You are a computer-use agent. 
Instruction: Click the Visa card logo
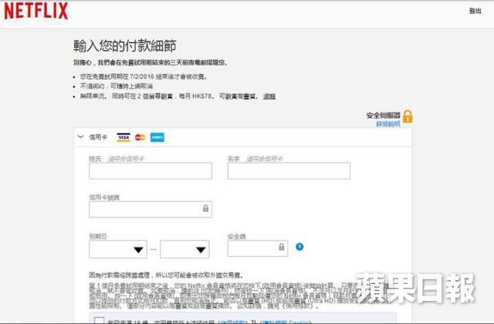[x=123, y=137]
